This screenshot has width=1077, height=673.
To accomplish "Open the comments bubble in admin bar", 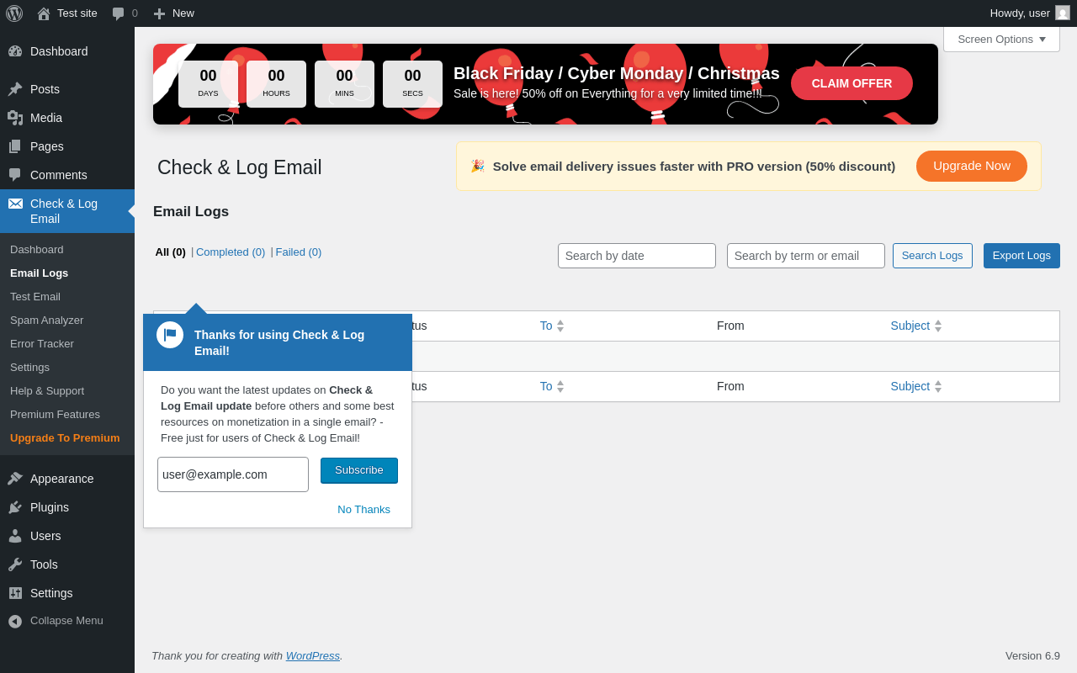I will coord(119,13).
